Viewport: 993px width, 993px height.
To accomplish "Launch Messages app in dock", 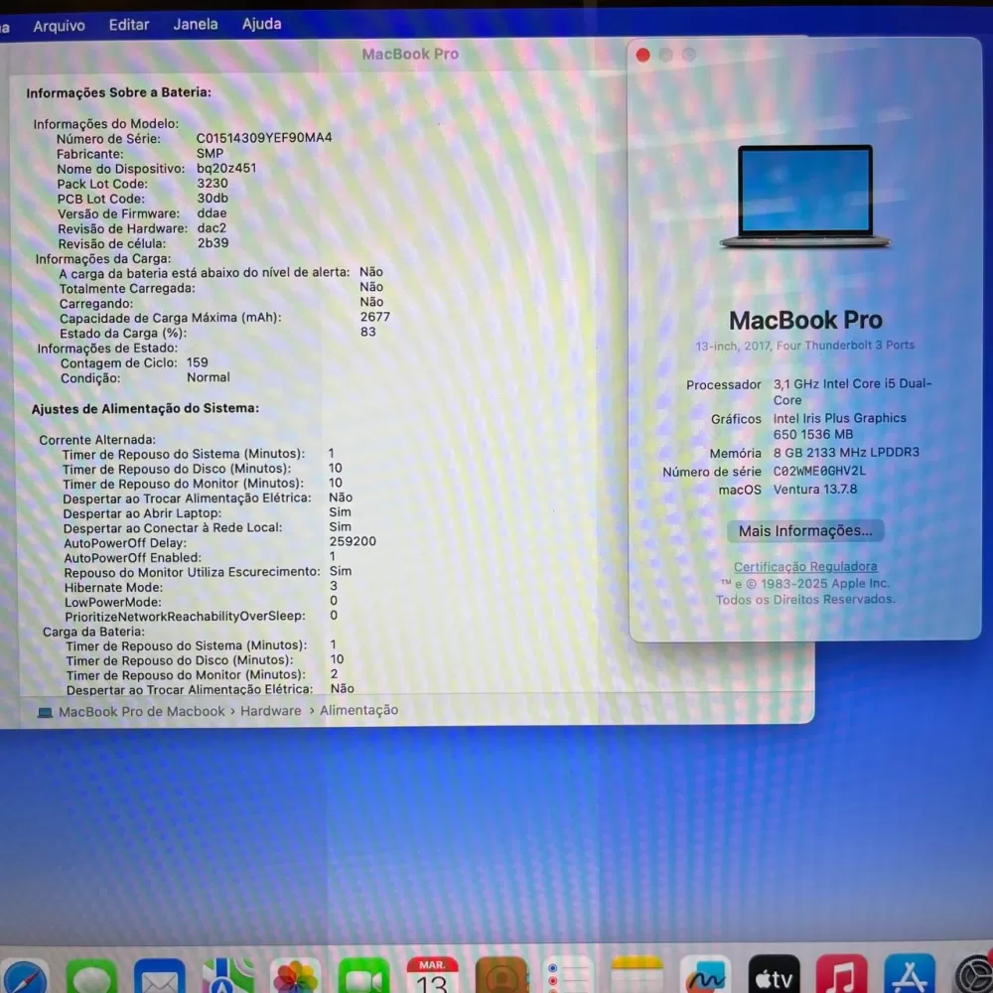I will pyautogui.click(x=91, y=977).
